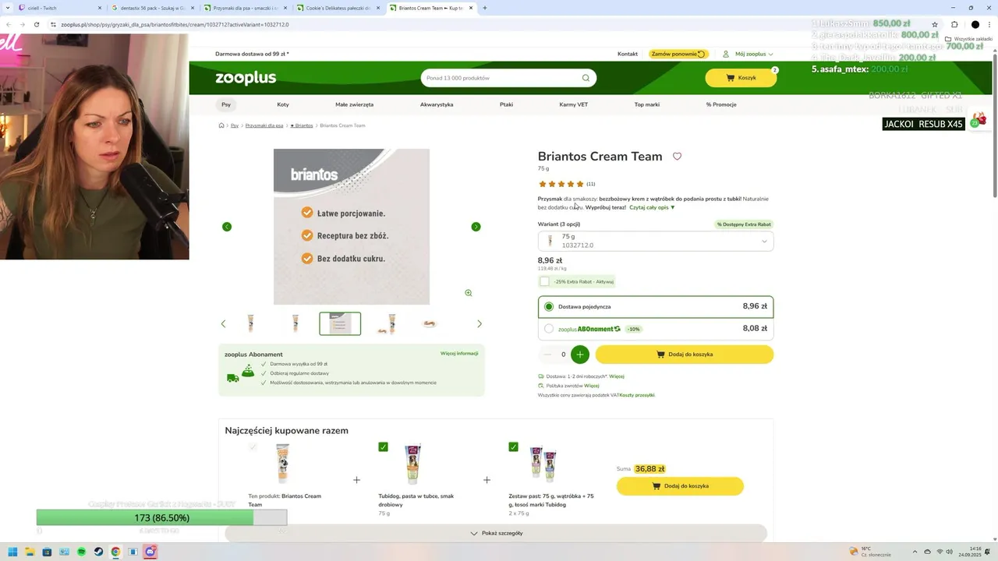
Task: Advance thumbnail strip with right chevron
Action: click(480, 324)
